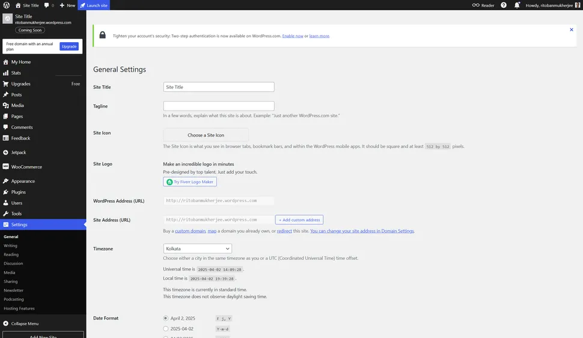Choose the 2025-04-02 date format option
Viewport: 583px width, 338px height.
click(166, 329)
